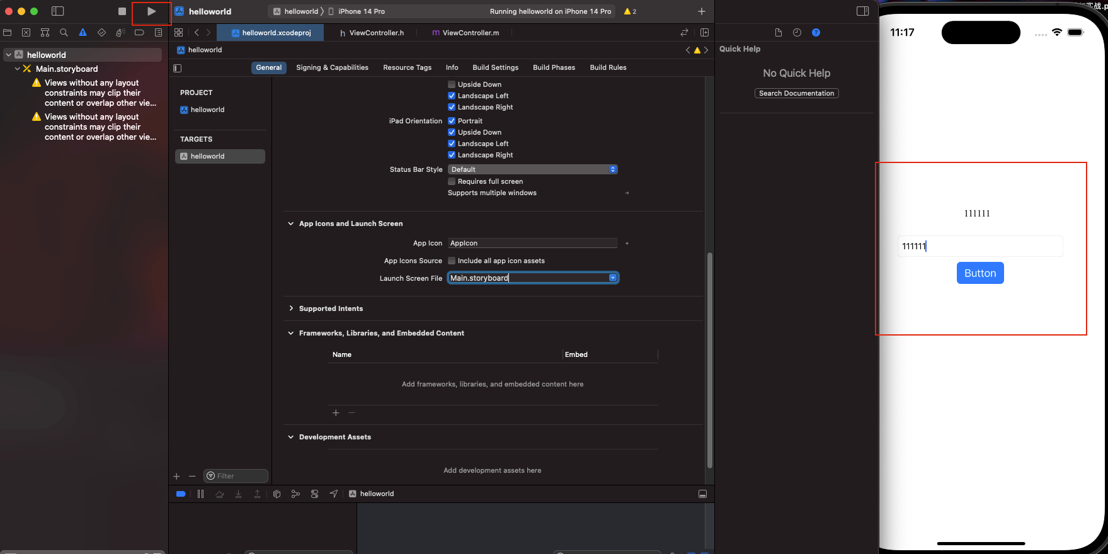Open the ViewController.m editor tab

tap(470, 33)
